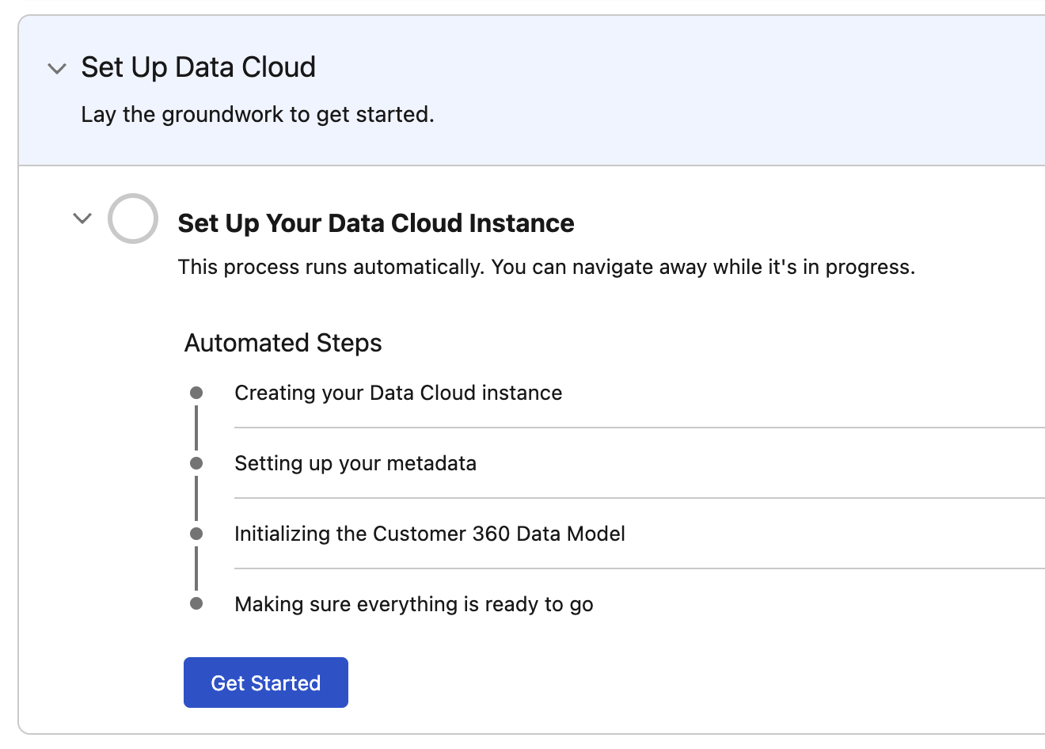Collapse the Set Up Data Cloud section chevron

pyautogui.click(x=56, y=69)
